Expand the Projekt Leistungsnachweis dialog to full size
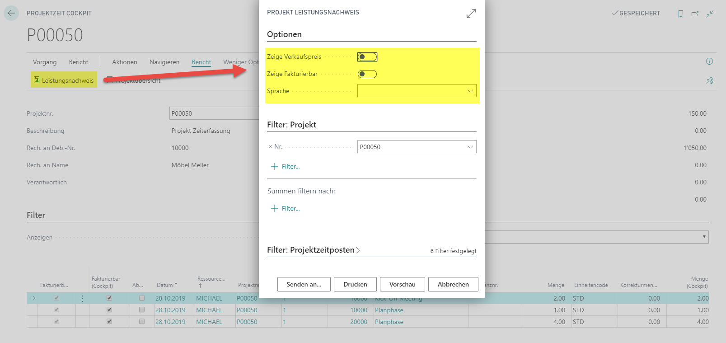The height and width of the screenshot is (343, 726). [x=471, y=14]
